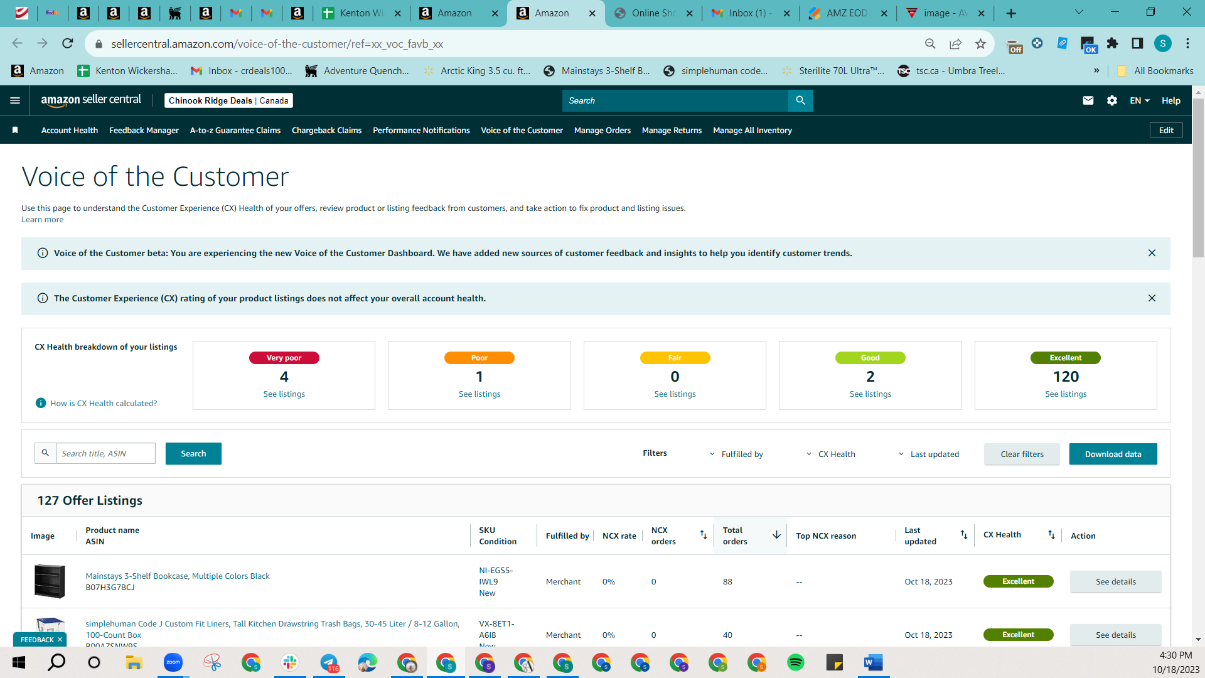Sort by Last updated column arrows
Image resolution: width=1205 pixels, height=678 pixels.
[x=964, y=535]
